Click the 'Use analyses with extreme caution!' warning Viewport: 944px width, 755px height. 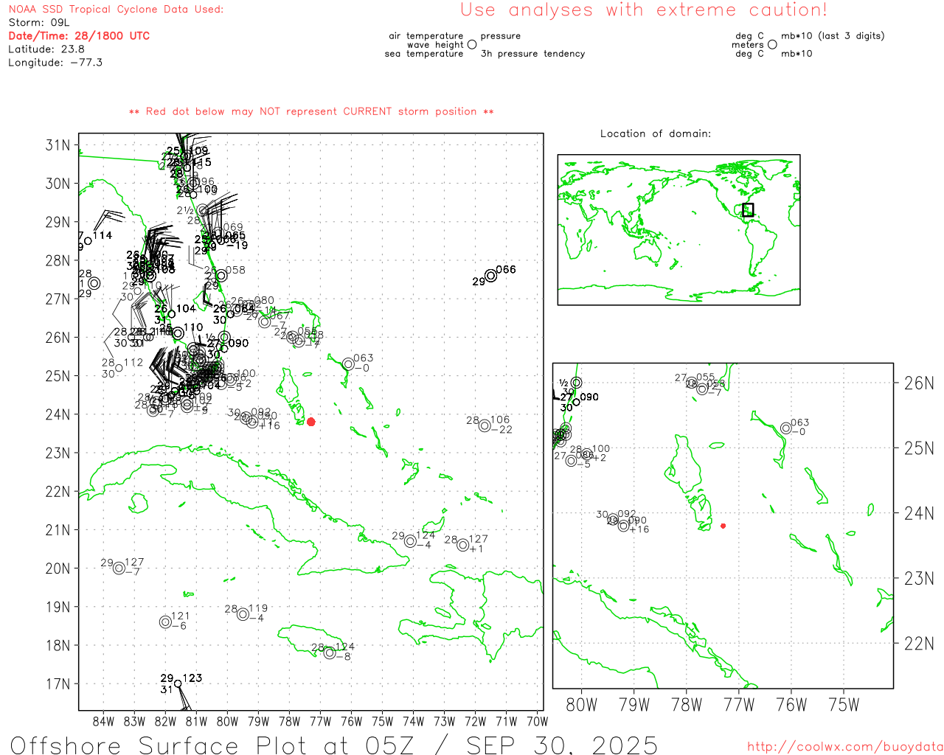(x=643, y=10)
